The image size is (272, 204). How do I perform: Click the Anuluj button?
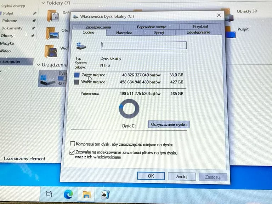(x=181, y=176)
